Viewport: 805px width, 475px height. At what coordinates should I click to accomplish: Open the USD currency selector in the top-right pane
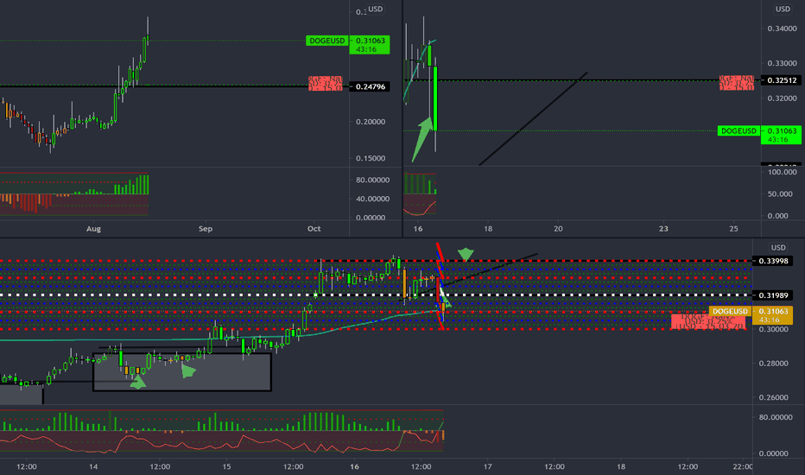[x=783, y=9]
